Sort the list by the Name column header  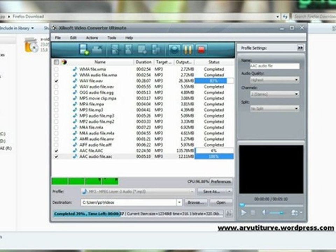(100, 62)
